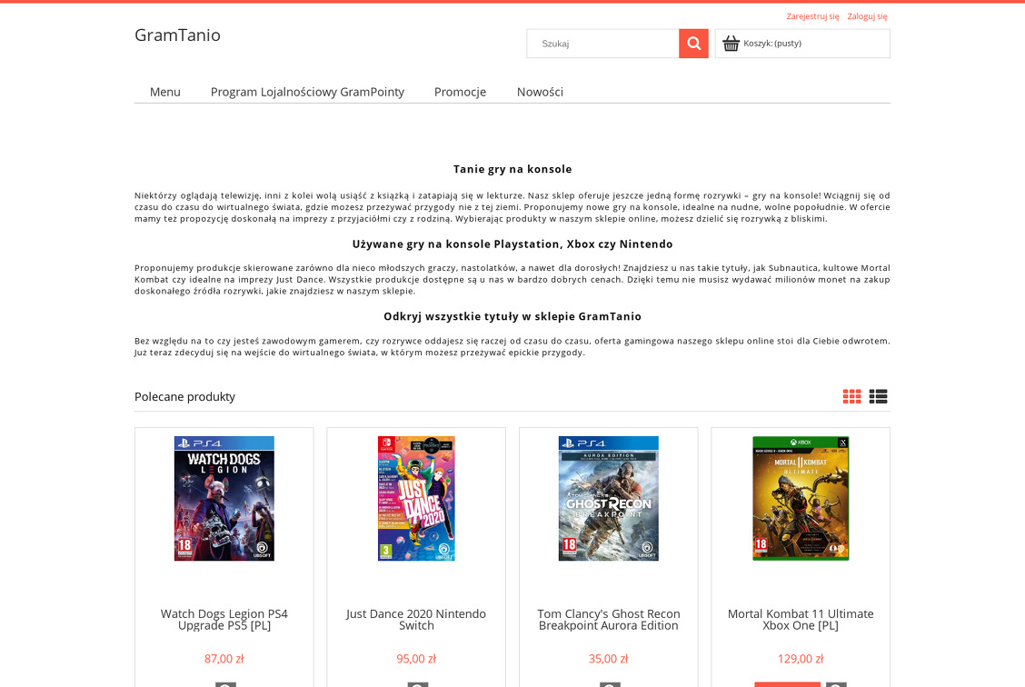Click the Tanie gry na konsole heading
Viewport: 1025px width, 687px height.
pos(512,169)
